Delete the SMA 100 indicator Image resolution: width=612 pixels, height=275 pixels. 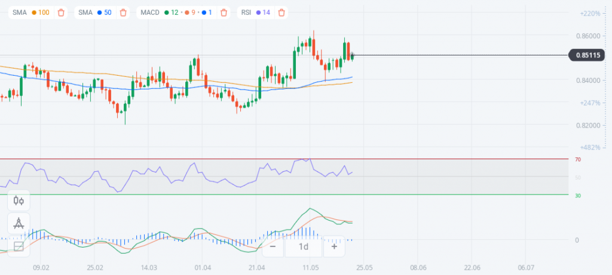point(61,13)
